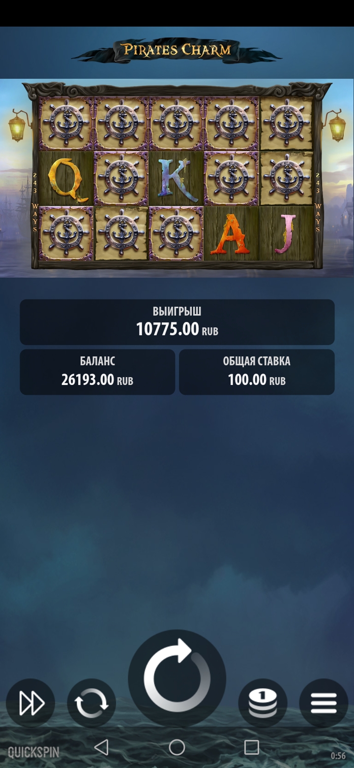Viewport: 354px width, 768px height.
Task: Toggle fast-forward turbo mode
Action: (30, 703)
